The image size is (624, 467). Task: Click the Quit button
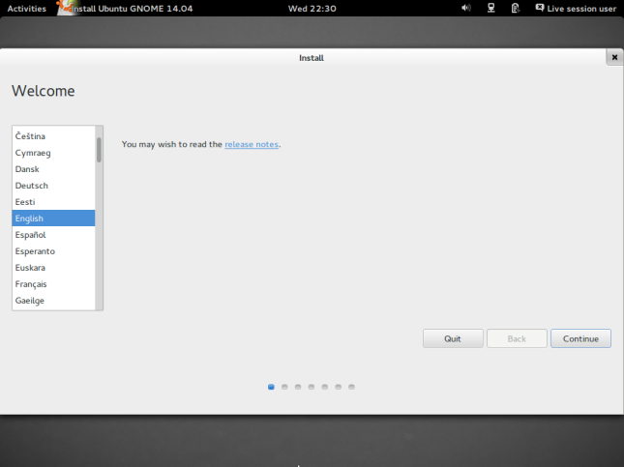(452, 338)
